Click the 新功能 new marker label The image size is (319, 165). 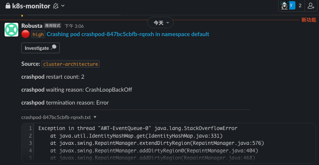coord(309,20)
